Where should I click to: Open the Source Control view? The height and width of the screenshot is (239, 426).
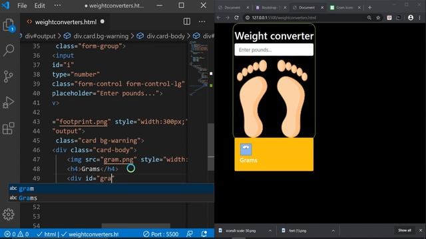[x=9, y=76]
